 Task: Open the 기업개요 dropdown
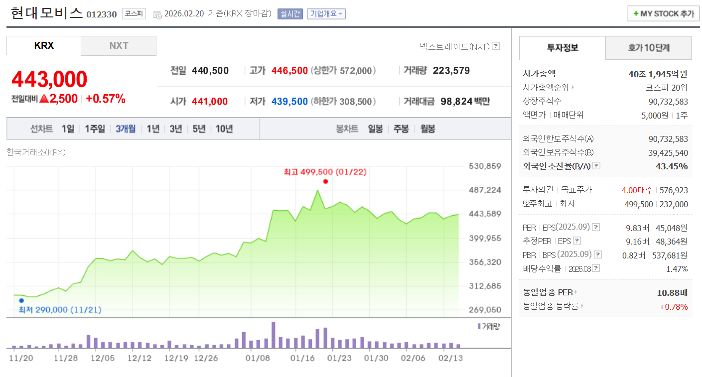pos(326,14)
